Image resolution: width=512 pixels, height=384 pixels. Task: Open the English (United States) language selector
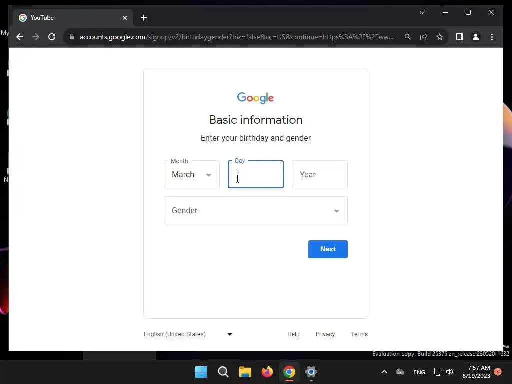[x=188, y=334]
